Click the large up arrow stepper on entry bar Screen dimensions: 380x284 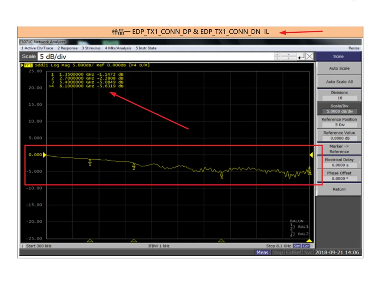click(288, 55)
